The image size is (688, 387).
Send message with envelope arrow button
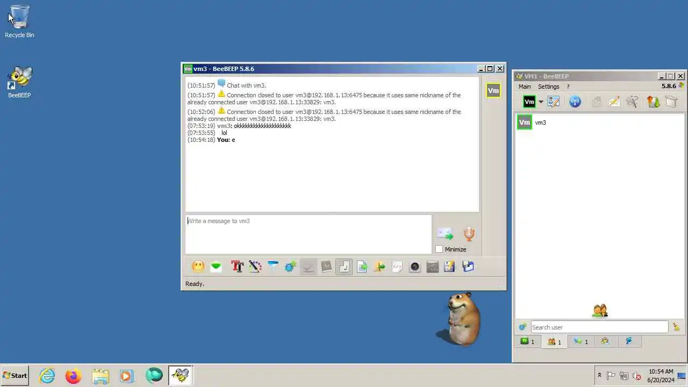tap(445, 234)
